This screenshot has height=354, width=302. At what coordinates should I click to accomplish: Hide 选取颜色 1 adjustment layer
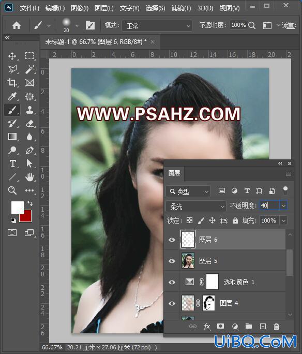(172, 282)
